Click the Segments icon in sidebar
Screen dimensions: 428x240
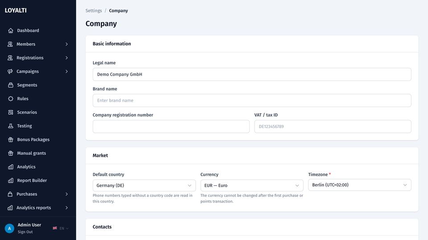(11, 85)
